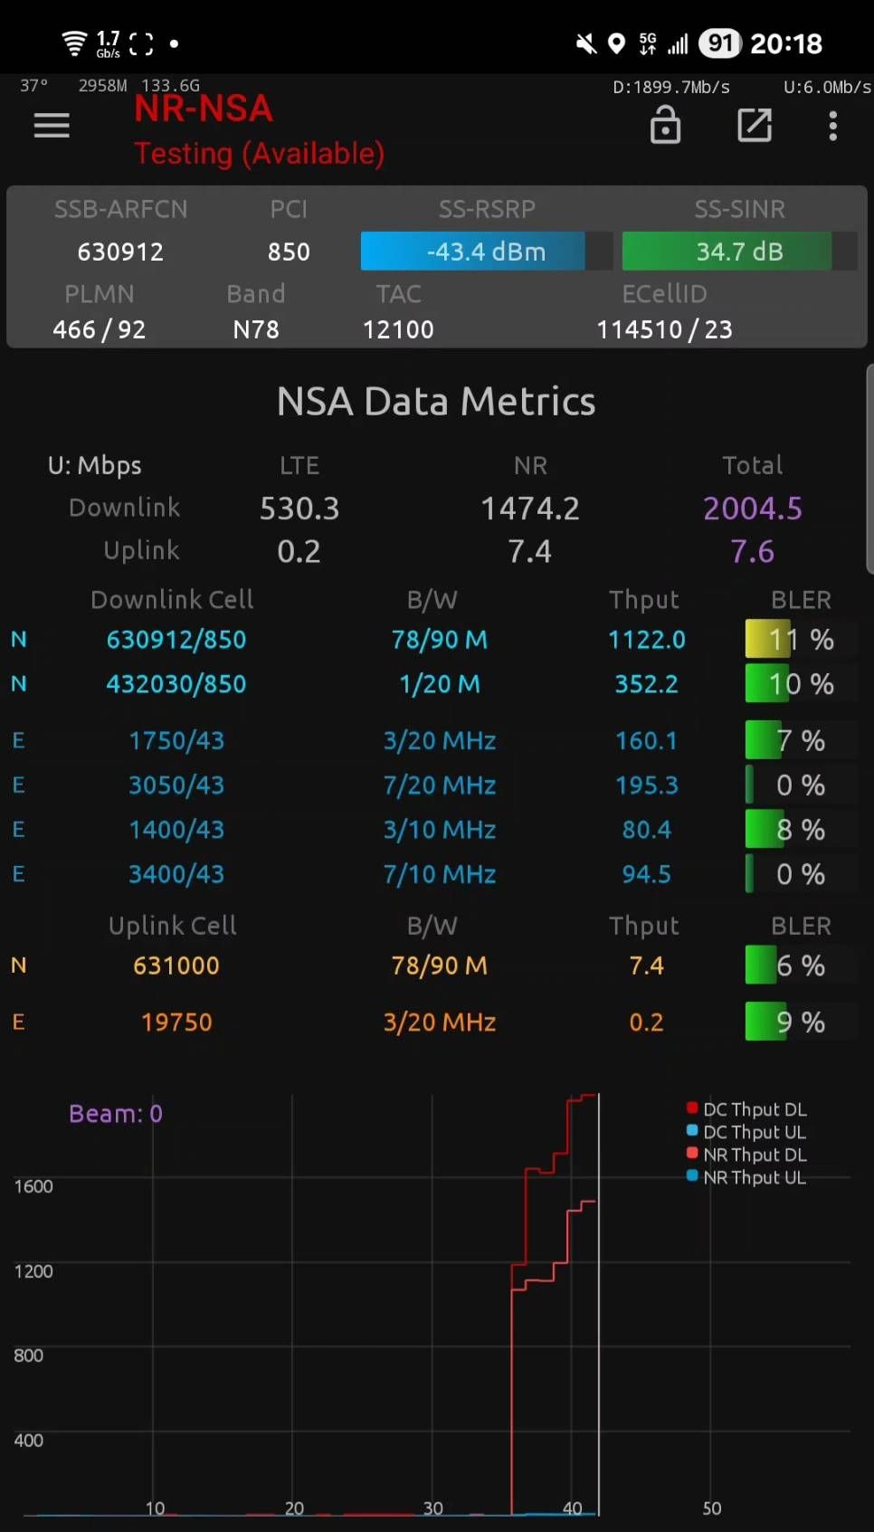Select the DC Thput UL legend entry
The image size is (874, 1532).
[746, 1132]
